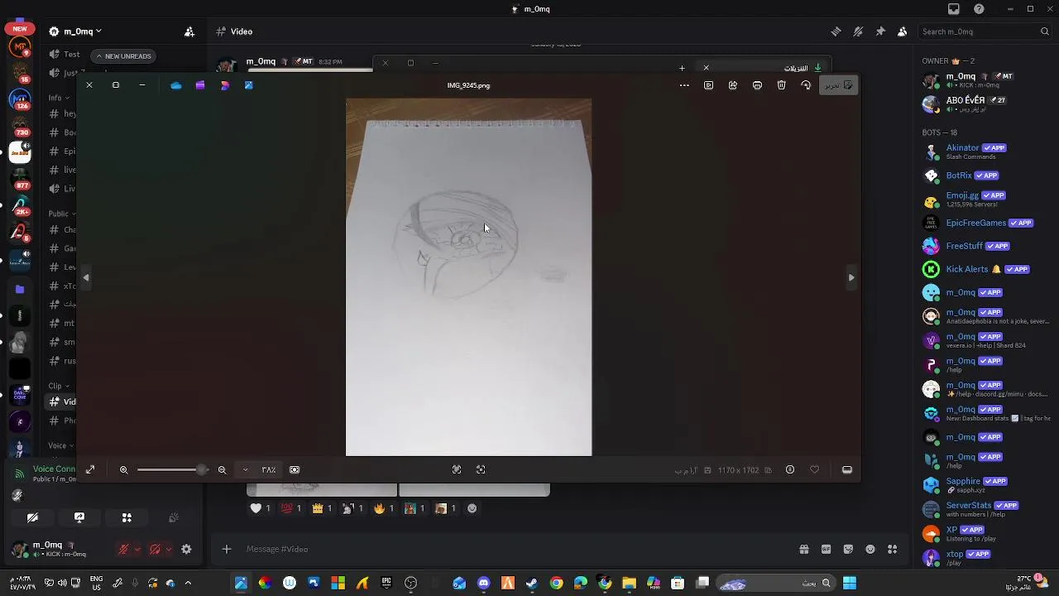Show hidden system tray icons
The height and width of the screenshot is (596, 1059).
[188, 584]
